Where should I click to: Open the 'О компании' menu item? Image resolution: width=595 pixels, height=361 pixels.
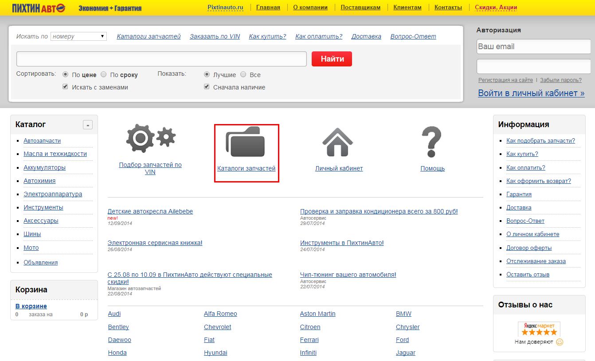coord(310,8)
